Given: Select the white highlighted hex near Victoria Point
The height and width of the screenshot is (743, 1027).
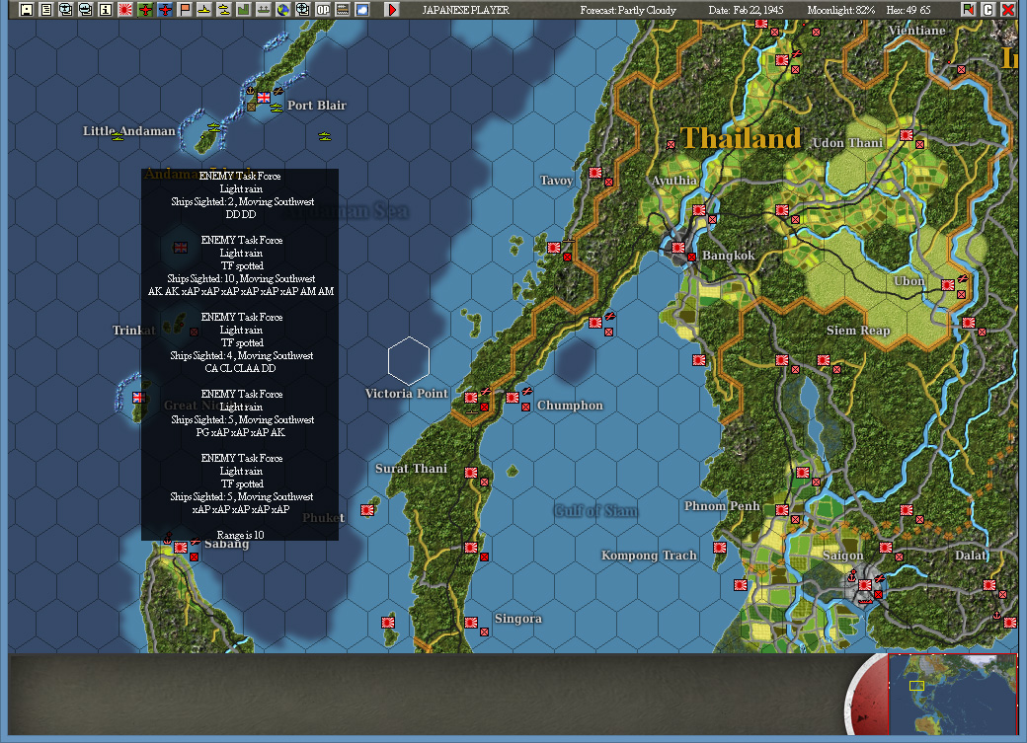Looking at the screenshot, I should [x=408, y=361].
